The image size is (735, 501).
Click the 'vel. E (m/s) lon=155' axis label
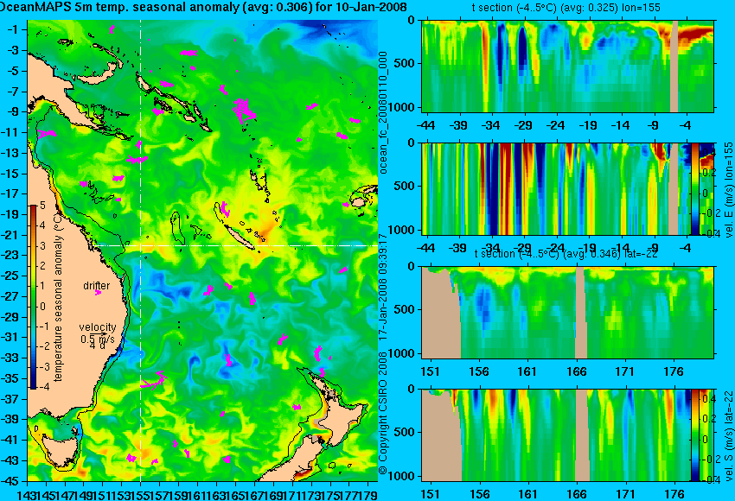728,190
